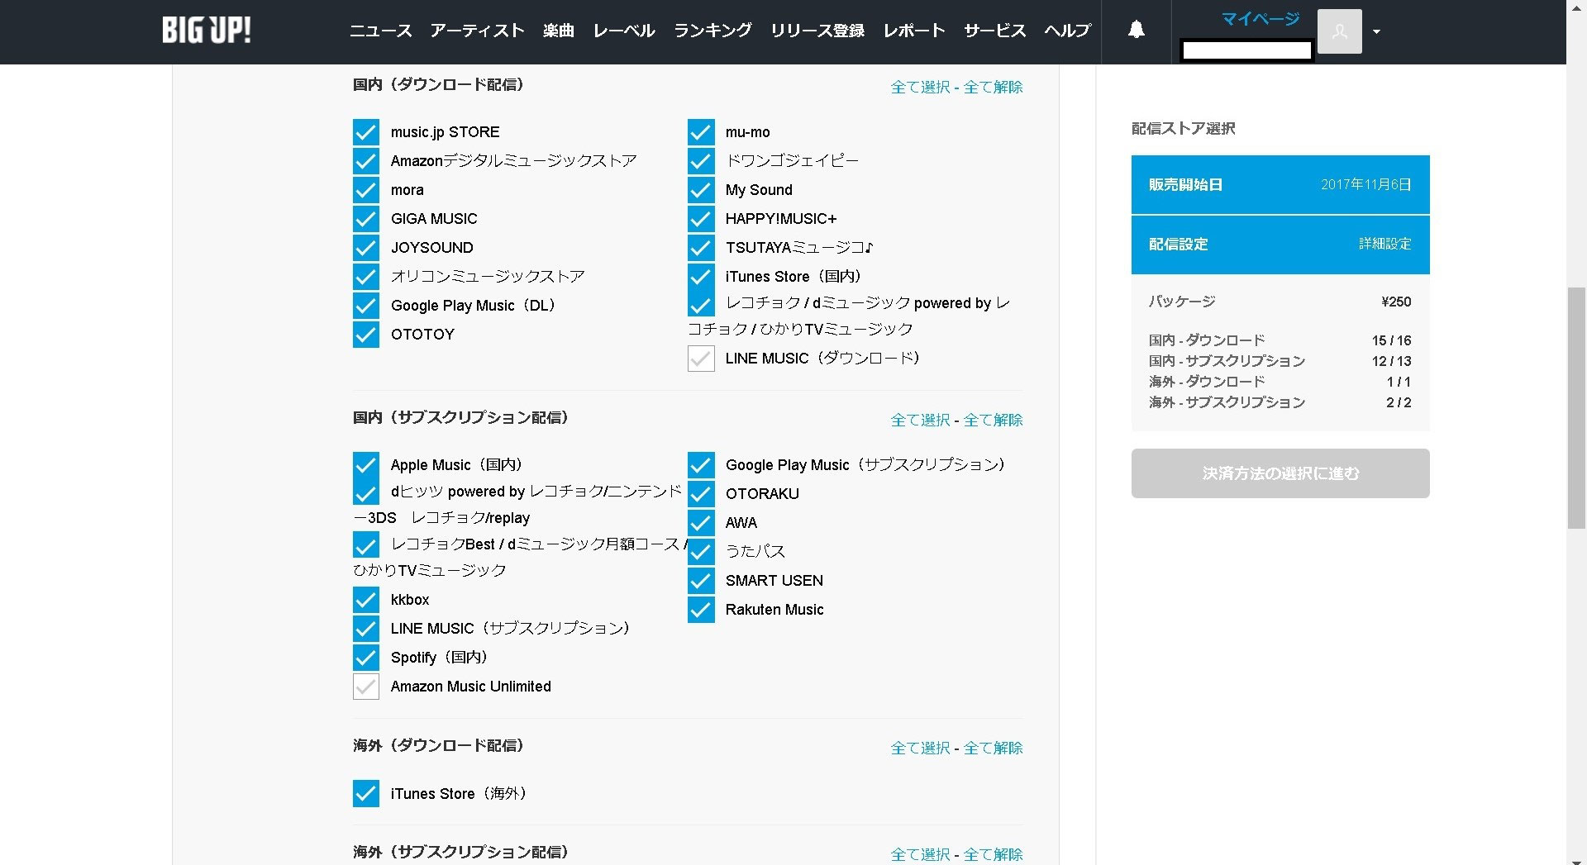Open the ランキング menu
The image size is (1587, 865).
(712, 31)
